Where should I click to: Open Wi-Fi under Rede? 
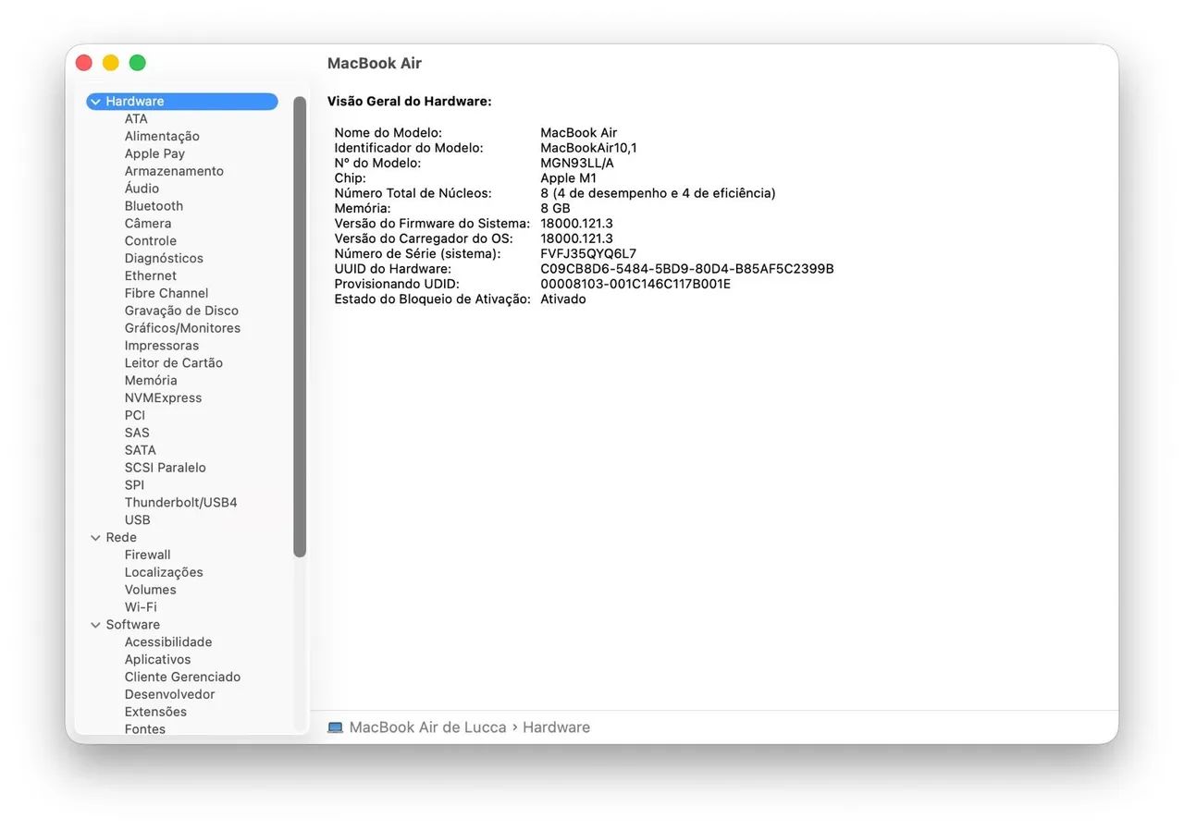click(141, 607)
